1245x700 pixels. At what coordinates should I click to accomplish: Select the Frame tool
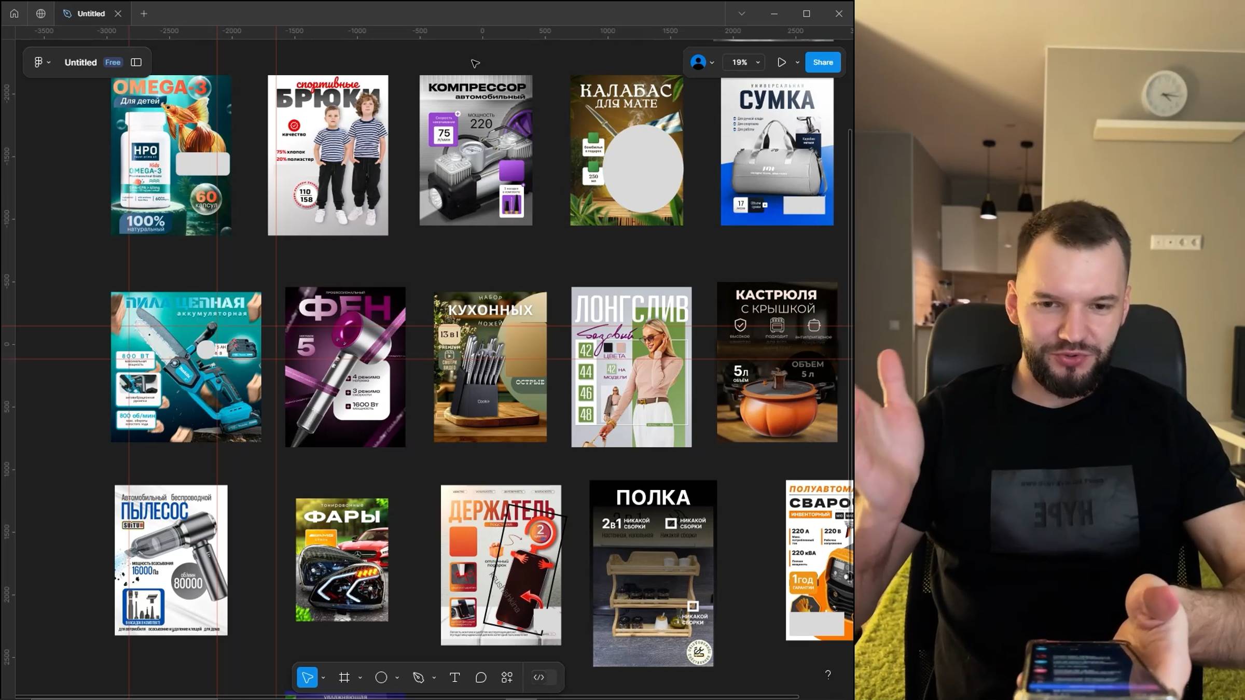[344, 677]
